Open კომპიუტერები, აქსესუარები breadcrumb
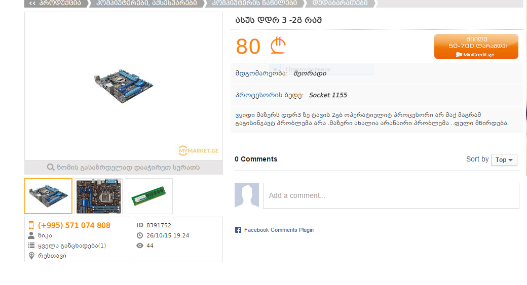 pos(146,4)
